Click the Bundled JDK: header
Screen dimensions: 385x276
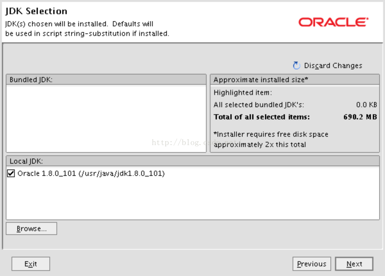click(x=106, y=80)
